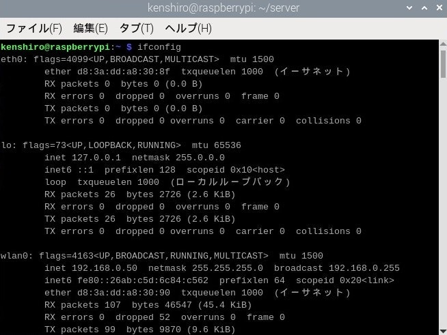Click the ローカルループバック label
447x335 pixels.
tap(230, 182)
